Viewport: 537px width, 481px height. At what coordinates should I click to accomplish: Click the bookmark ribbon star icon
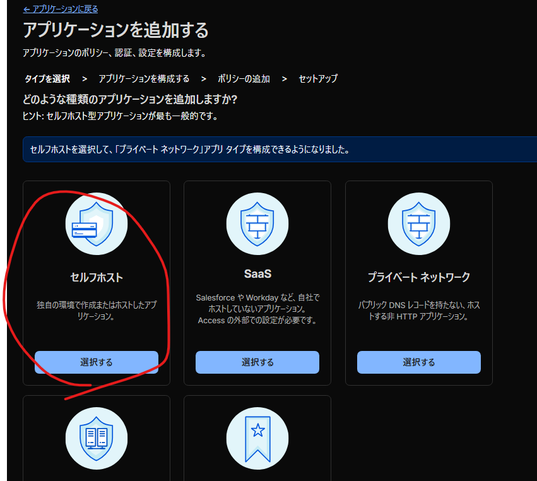257,437
